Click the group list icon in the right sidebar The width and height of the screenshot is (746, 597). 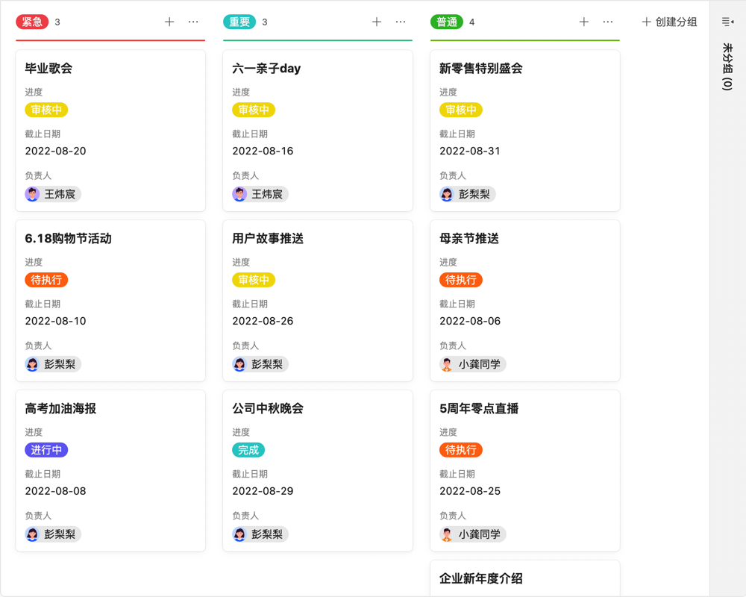727,21
